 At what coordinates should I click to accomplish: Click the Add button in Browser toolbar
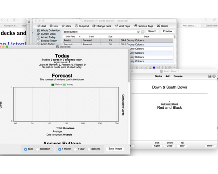42,26
